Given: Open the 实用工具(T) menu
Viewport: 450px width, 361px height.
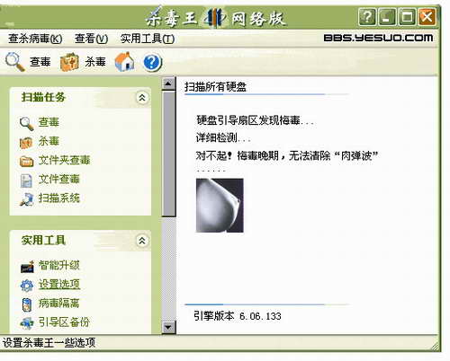Looking at the screenshot, I should coord(148,39).
